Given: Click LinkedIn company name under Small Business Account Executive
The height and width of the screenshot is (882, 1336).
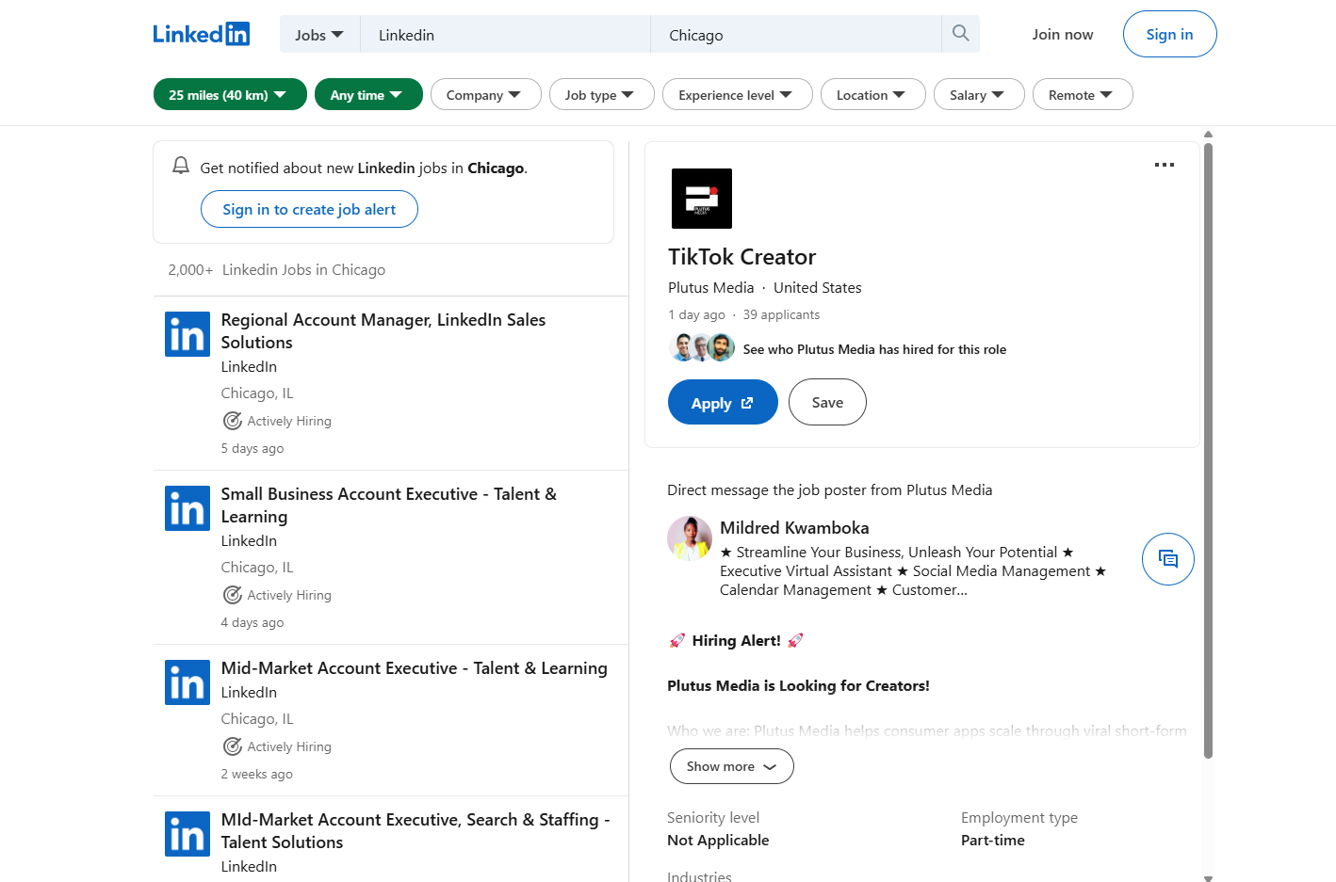Looking at the screenshot, I should (x=249, y=541).
